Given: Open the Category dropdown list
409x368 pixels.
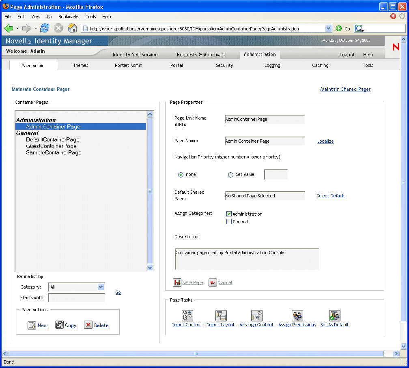Looking at the screenshot, I should tap(101, 287).
